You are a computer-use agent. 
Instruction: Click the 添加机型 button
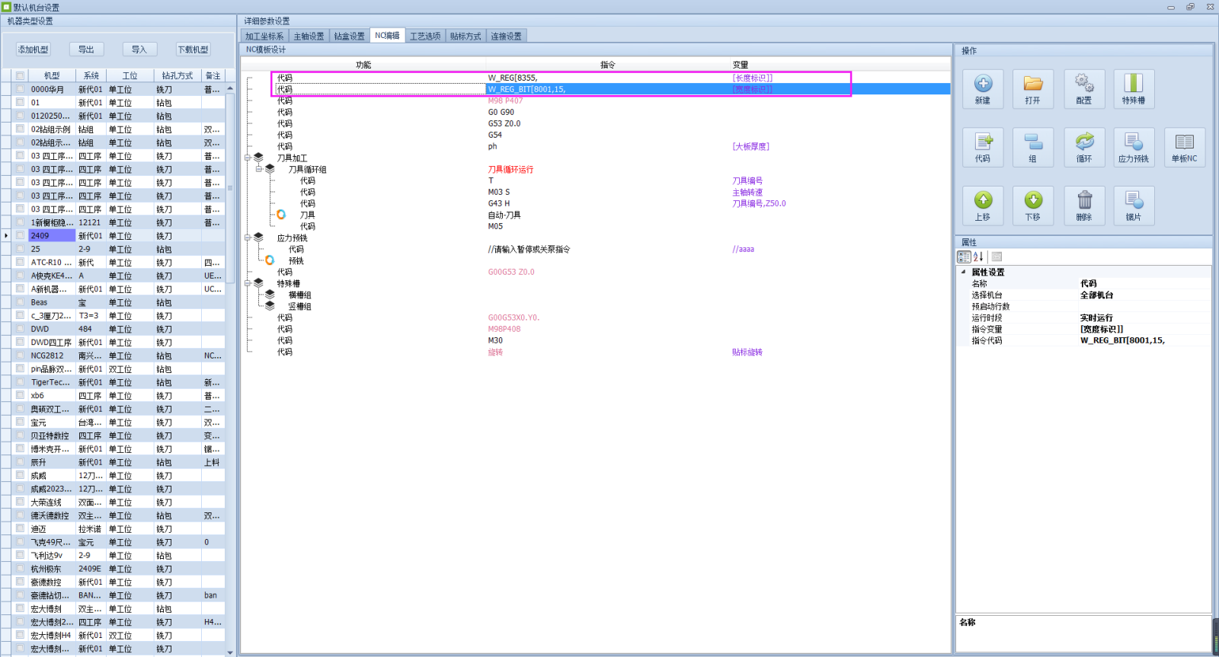tap(34, 49)
